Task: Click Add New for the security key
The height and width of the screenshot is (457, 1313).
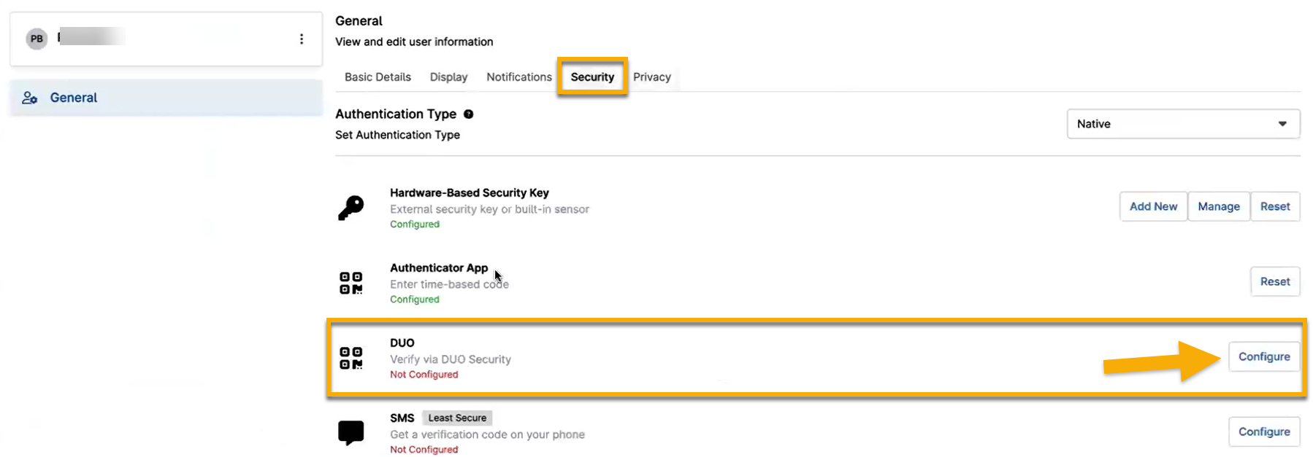Action: pyautogui.click(x=1153, y=207)
